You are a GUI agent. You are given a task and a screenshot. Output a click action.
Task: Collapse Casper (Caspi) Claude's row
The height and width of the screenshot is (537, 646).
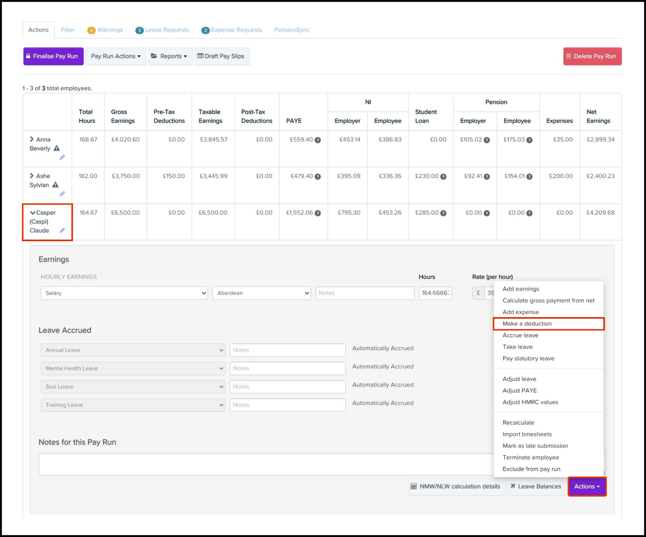tap(32, 213)
